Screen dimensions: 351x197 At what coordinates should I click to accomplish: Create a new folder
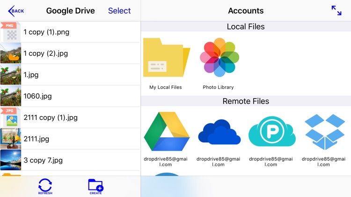point(95,187)
